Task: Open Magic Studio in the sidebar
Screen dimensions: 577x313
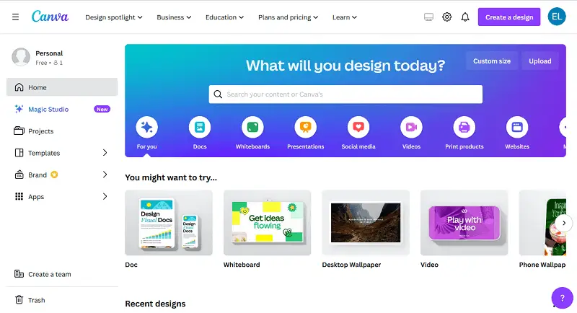Action: (x=62, y=109)
